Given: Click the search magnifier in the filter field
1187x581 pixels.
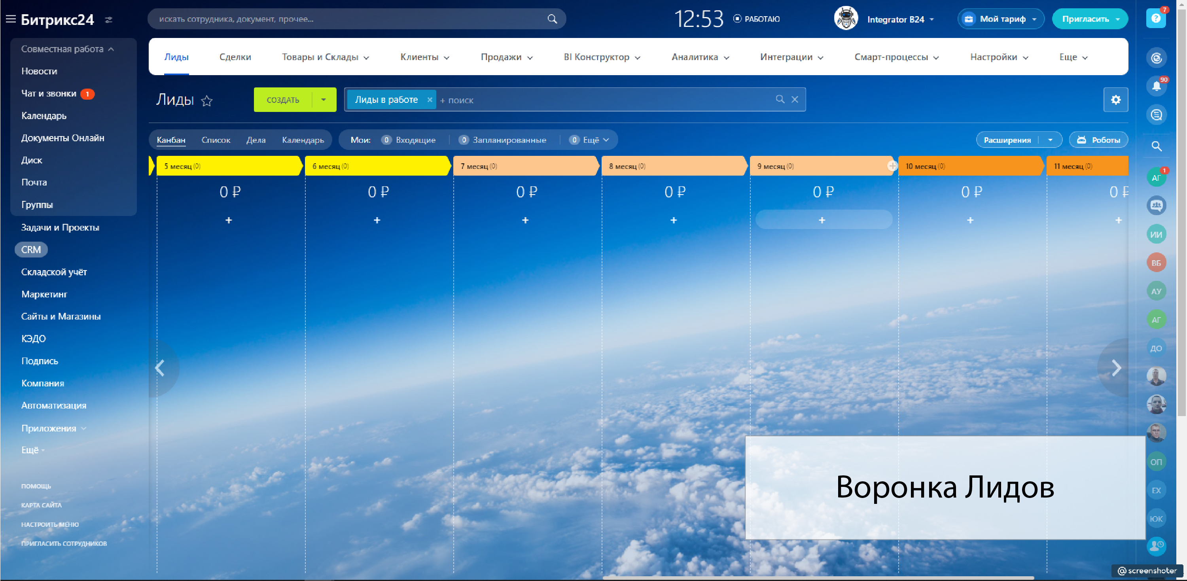Looking at the screenshot, I should coord(780,100).
